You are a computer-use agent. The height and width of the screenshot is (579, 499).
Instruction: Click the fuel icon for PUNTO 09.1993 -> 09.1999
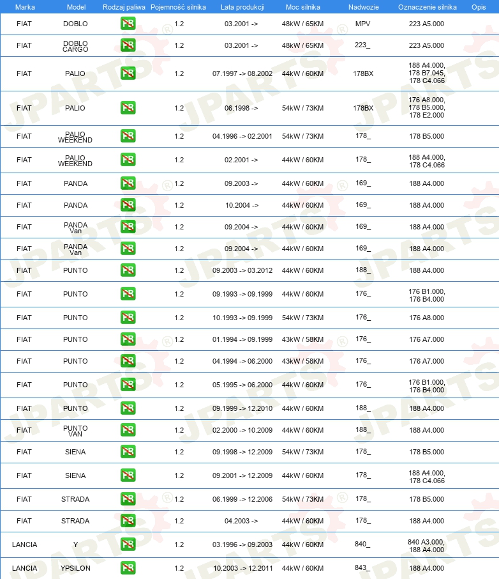coord(128,294)
